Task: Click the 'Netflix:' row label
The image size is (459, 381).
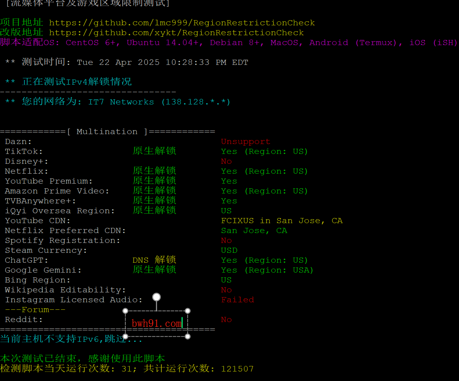Action: click(27, 171)
